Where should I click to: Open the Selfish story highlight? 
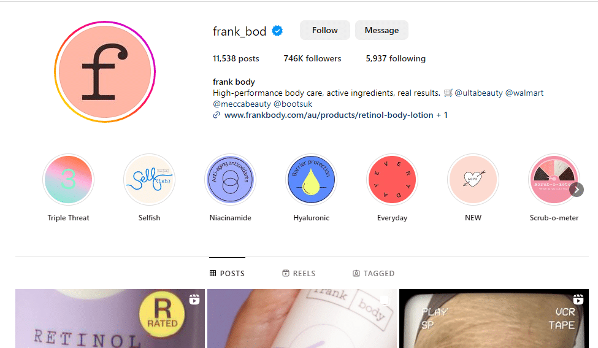coord(149,180)
